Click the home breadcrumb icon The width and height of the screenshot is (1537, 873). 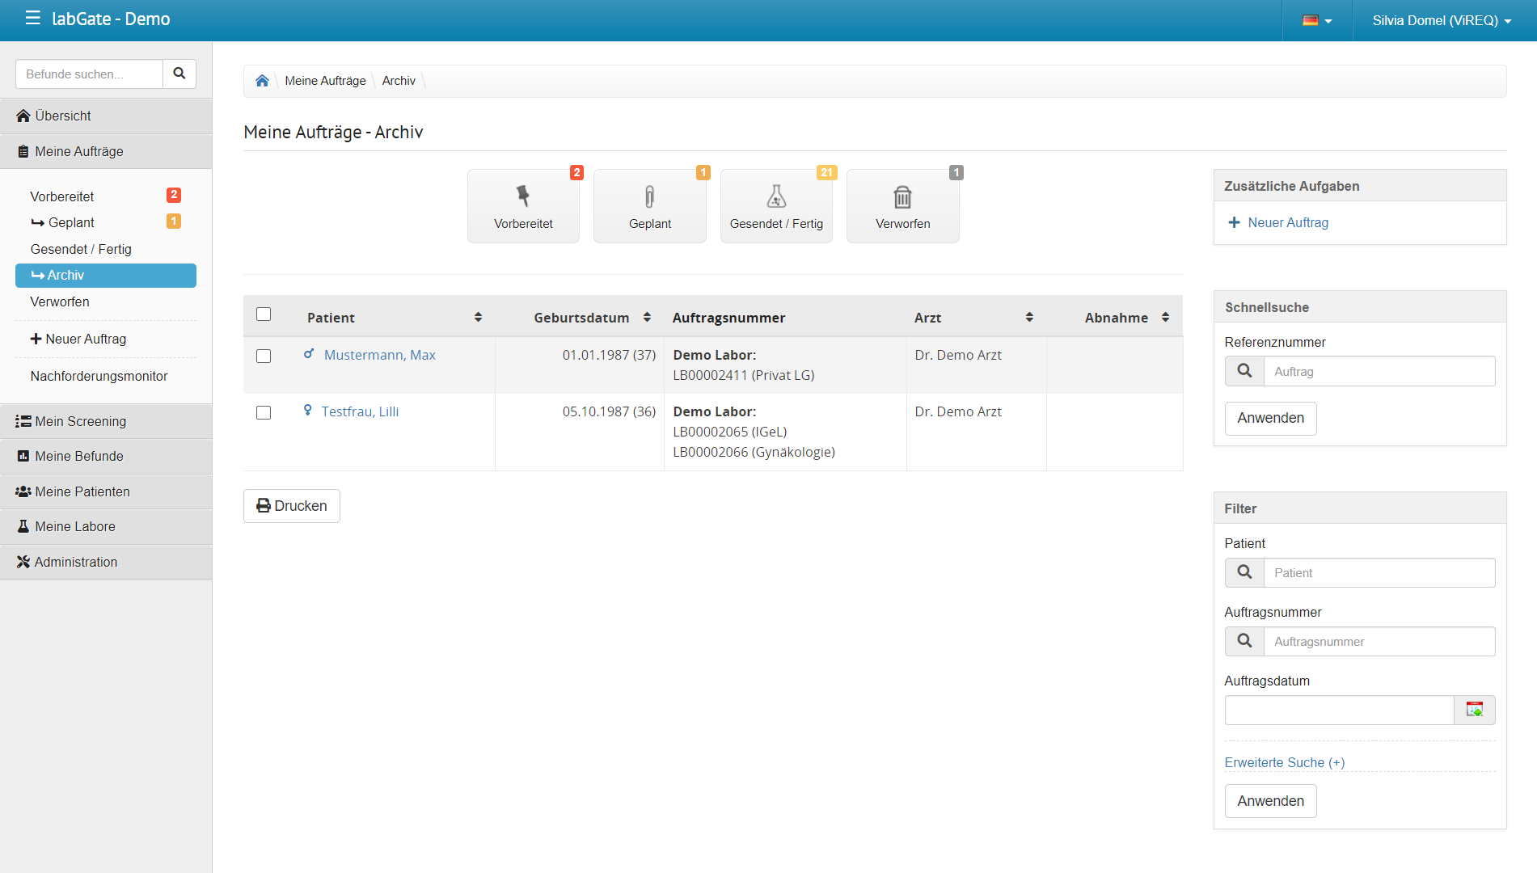tap(262, 81)
